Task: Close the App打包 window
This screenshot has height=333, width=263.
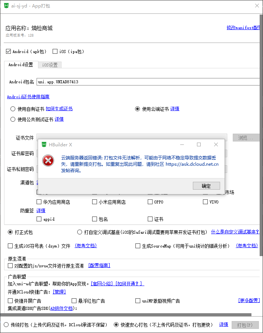Action: coord(257,6)
